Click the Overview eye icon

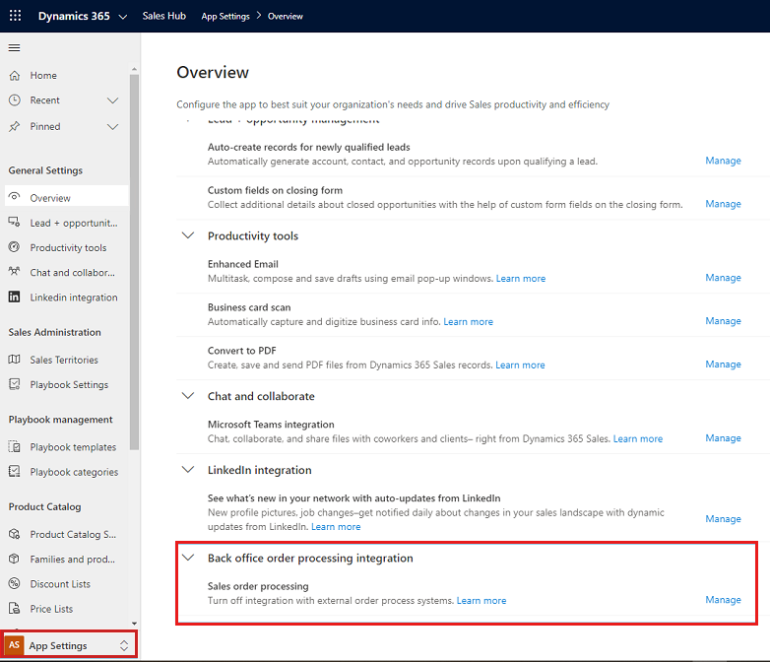(15, 197)
